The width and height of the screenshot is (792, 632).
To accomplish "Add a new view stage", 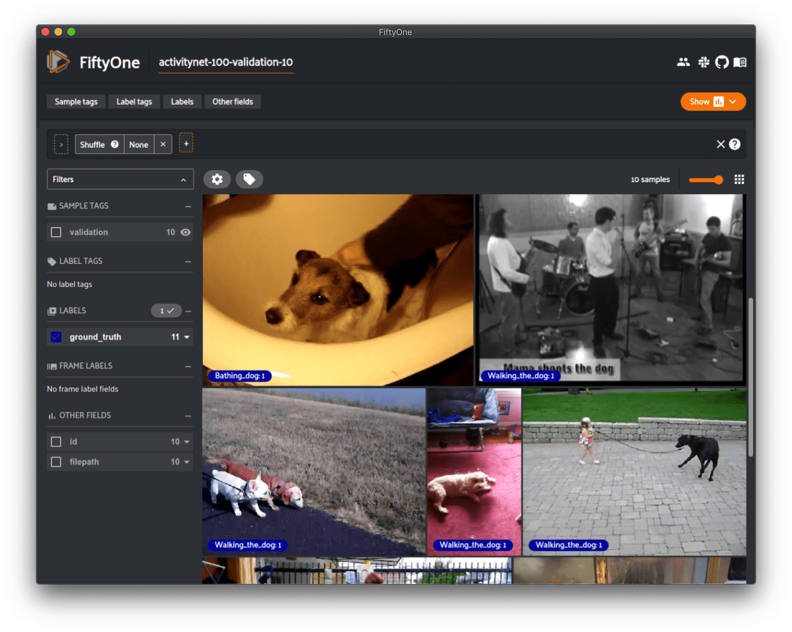I will point(186,143).
